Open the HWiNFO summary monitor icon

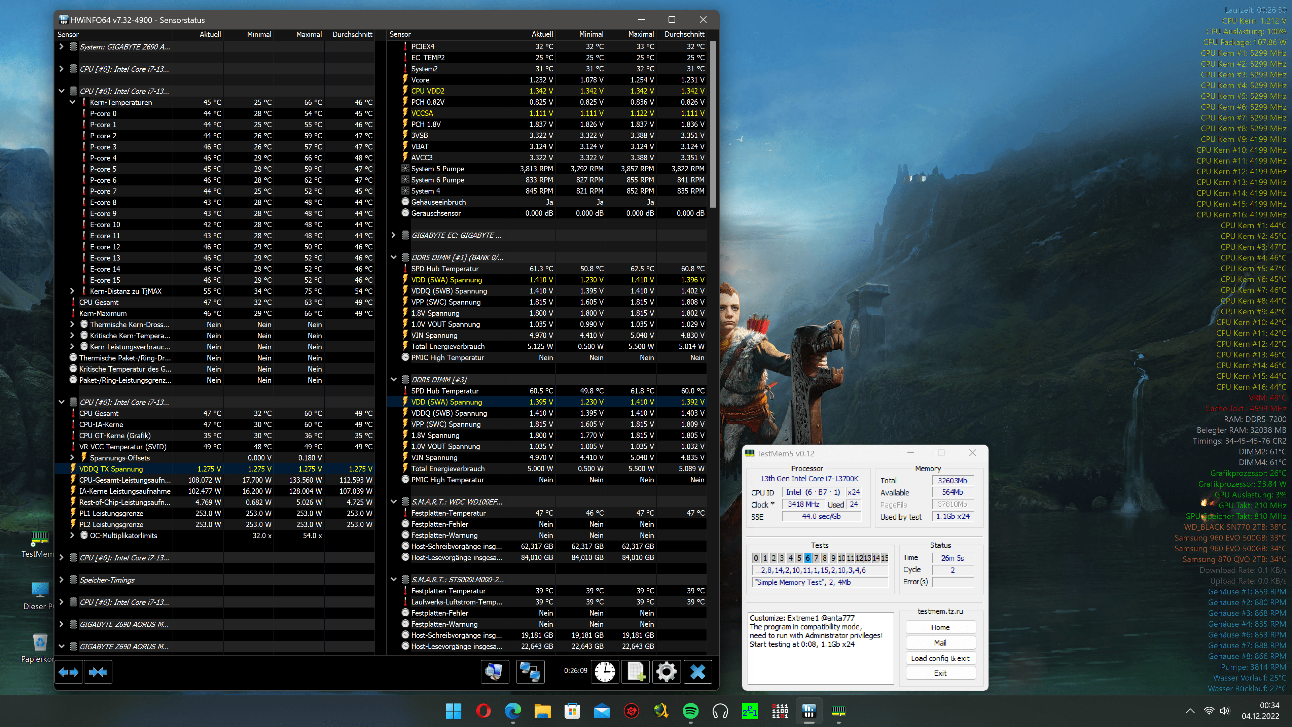495,671
